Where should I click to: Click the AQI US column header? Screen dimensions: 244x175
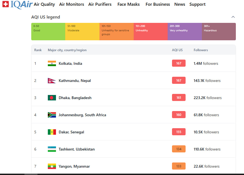pyautogui.click(x=177, y=50)
